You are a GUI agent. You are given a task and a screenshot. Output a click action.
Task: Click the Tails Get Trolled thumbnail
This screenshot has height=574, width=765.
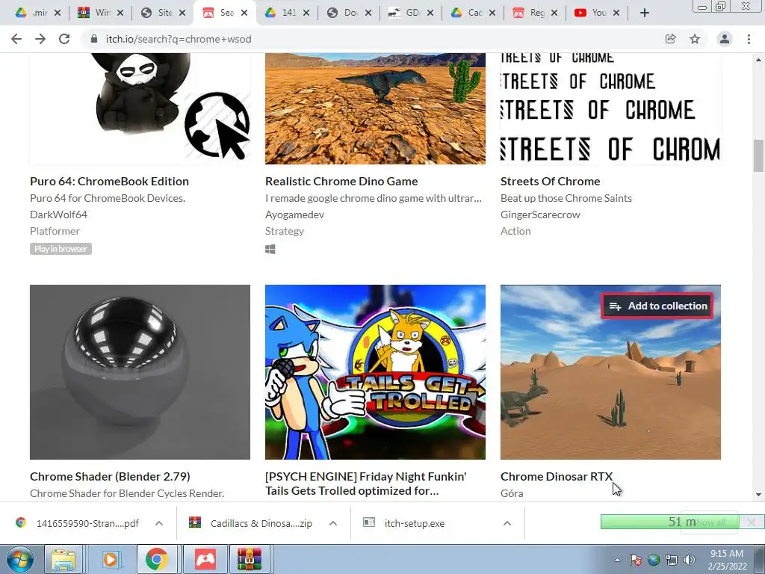click(x=375, y=372)
